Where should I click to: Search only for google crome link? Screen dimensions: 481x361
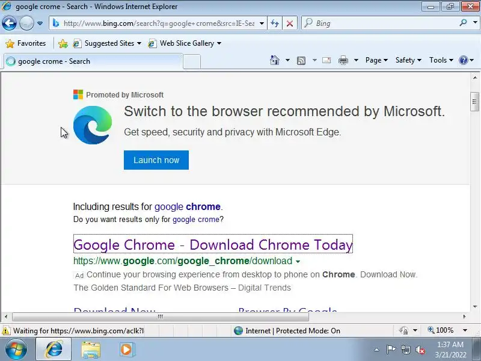pyautogui.click(x=196, y=220)
